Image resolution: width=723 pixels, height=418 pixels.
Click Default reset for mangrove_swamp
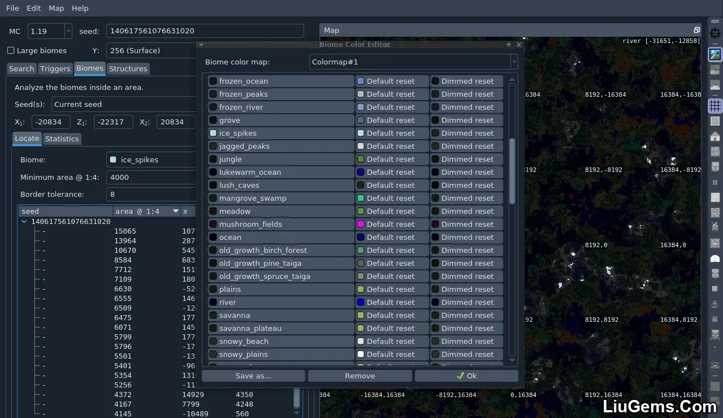pos(392,198)
